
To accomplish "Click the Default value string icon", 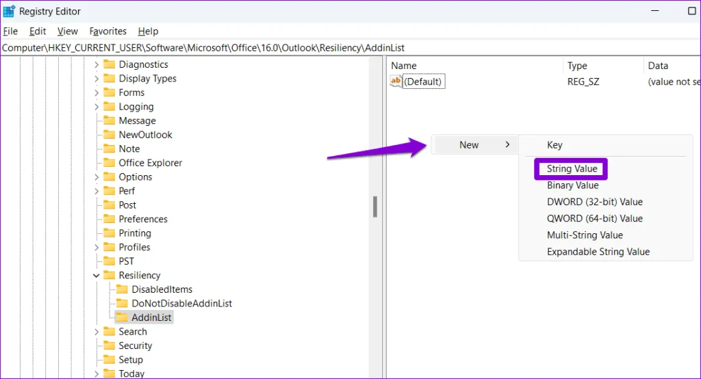I will (396, 82).
